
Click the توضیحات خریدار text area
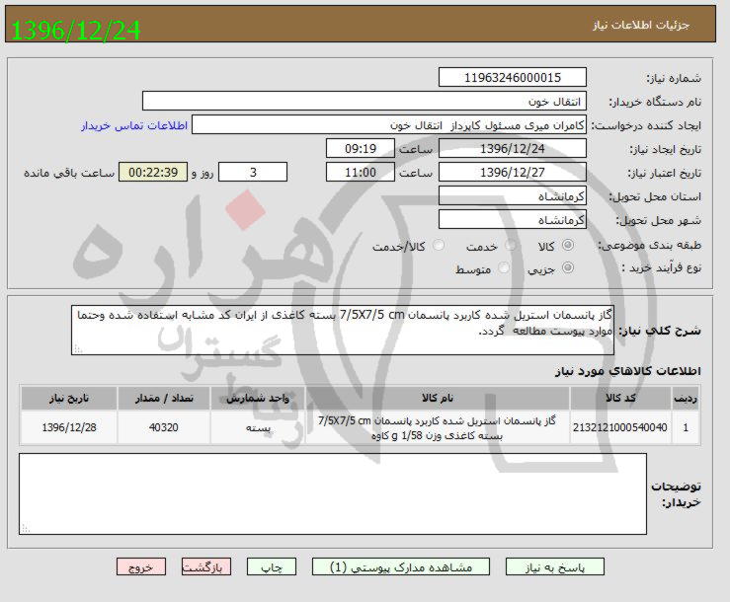click(333, 494)
